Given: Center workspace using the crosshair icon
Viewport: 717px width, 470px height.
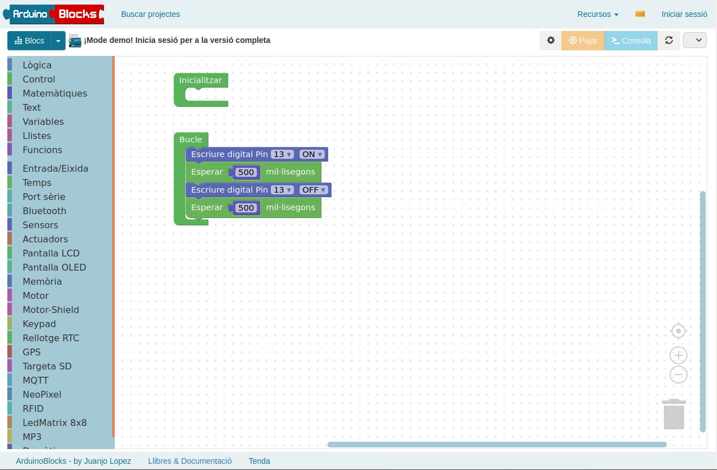Looking at the screenshot, I should pos(679,331).
